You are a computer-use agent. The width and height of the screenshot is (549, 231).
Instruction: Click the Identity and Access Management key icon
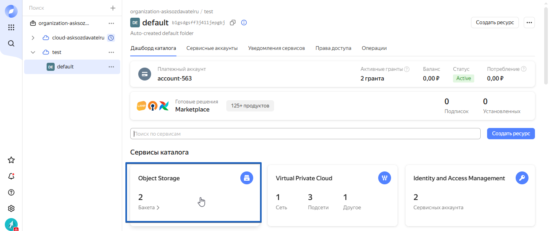tap(522, 178)
